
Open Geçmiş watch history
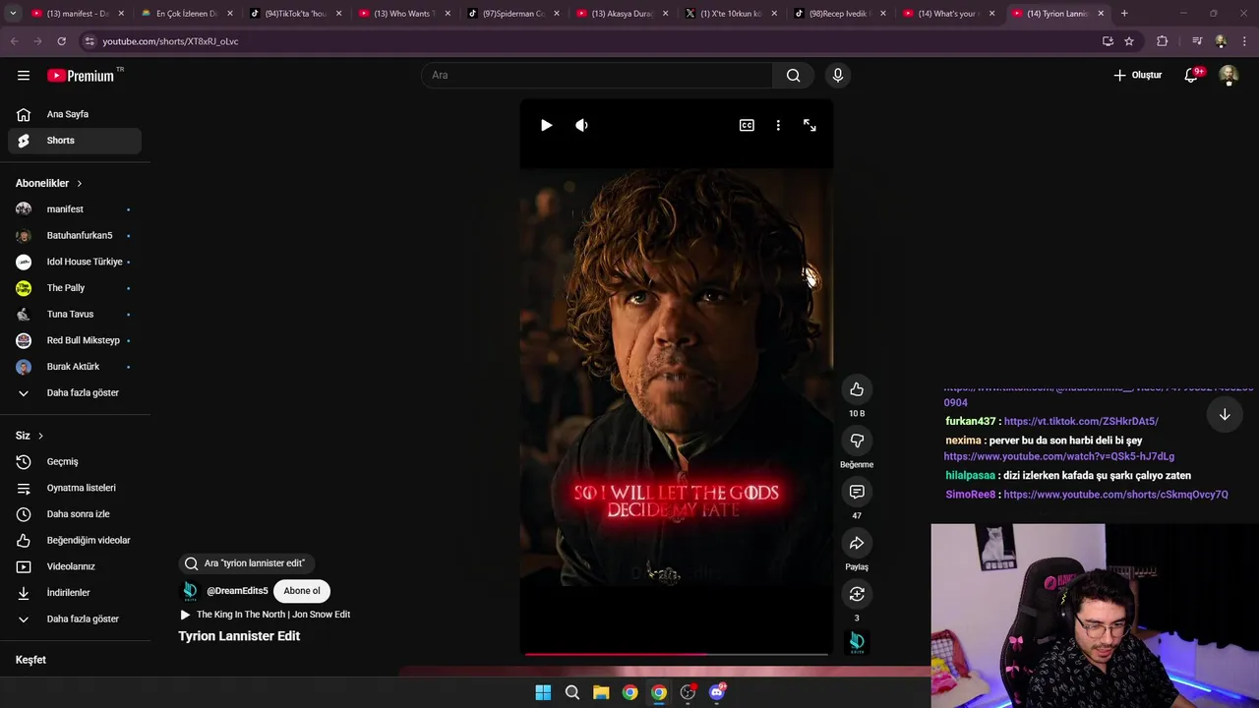75,461
